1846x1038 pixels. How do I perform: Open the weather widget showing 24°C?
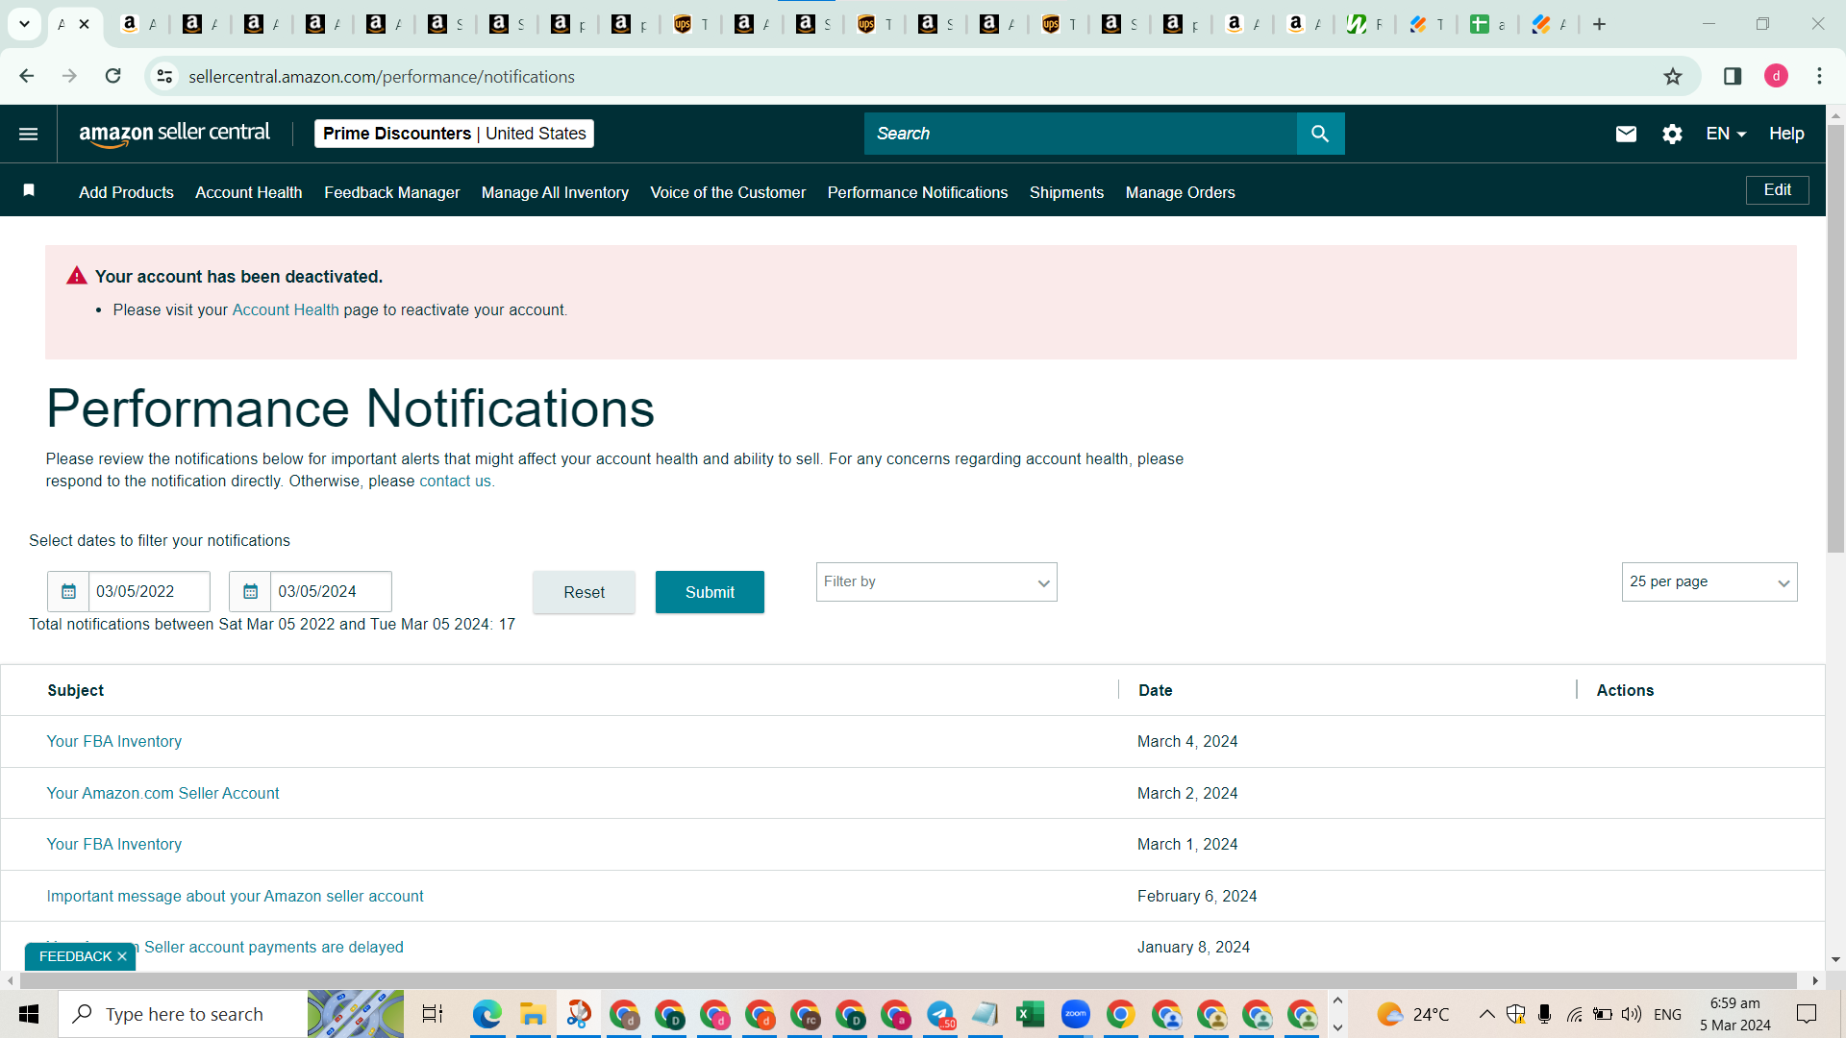(x=1412, y=1014)
